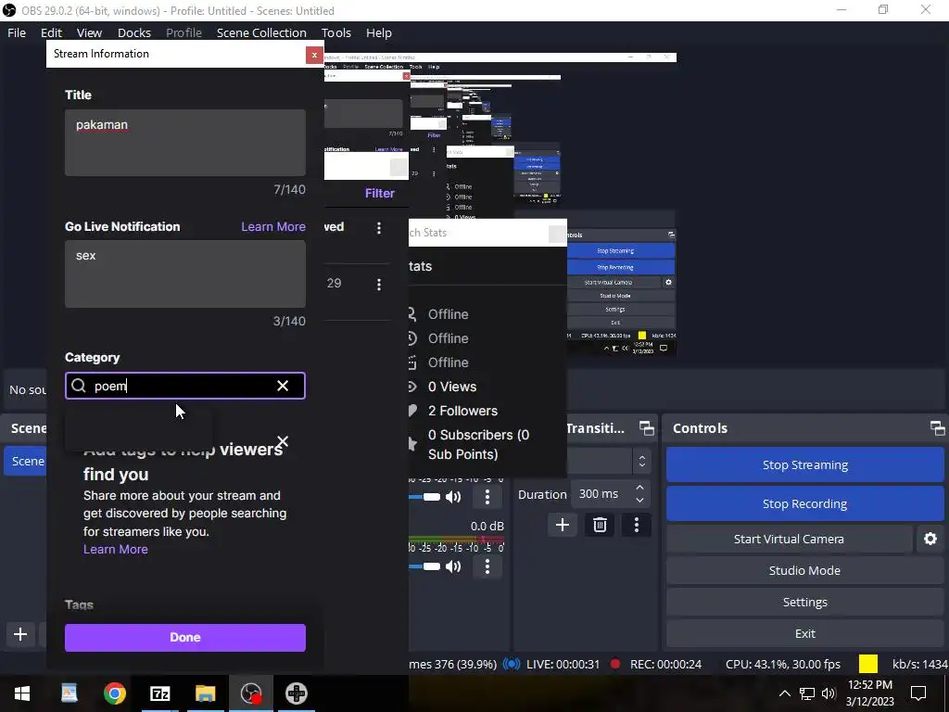
Task: Enable Studio Mode
Action: (x=805, y=570)
